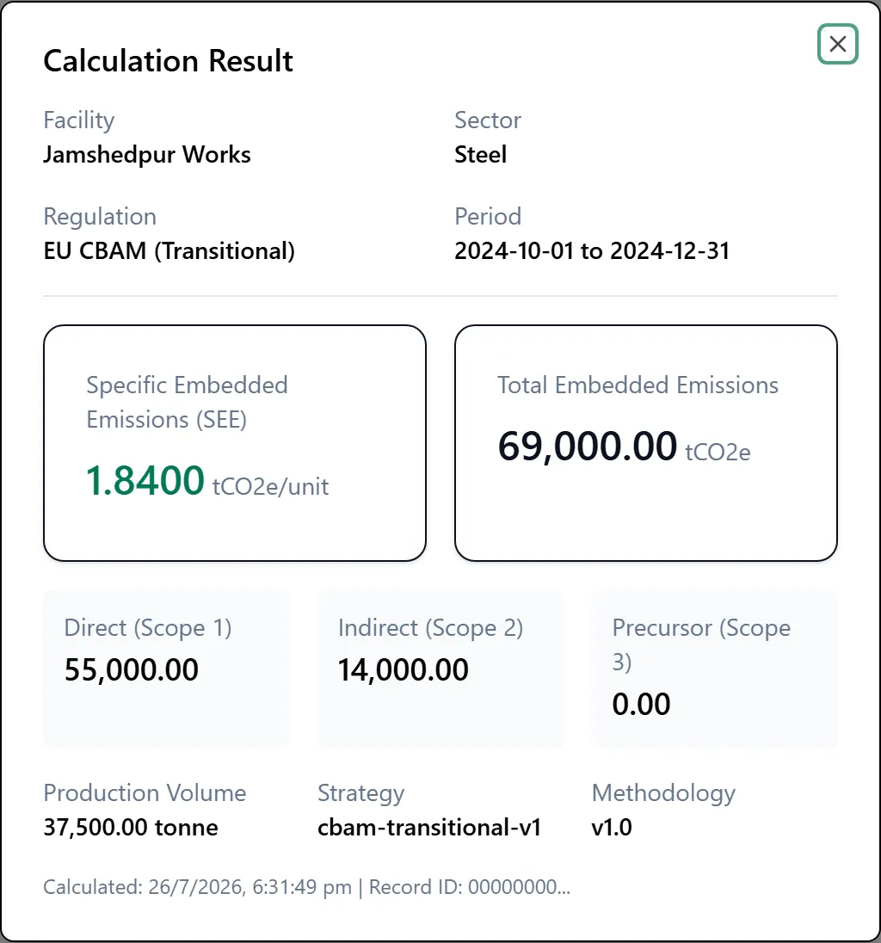Screen dimensions: 881x943
Task: Click the period 2024-10-01 to 2024-12-31
Action: (x=592, y=250)
